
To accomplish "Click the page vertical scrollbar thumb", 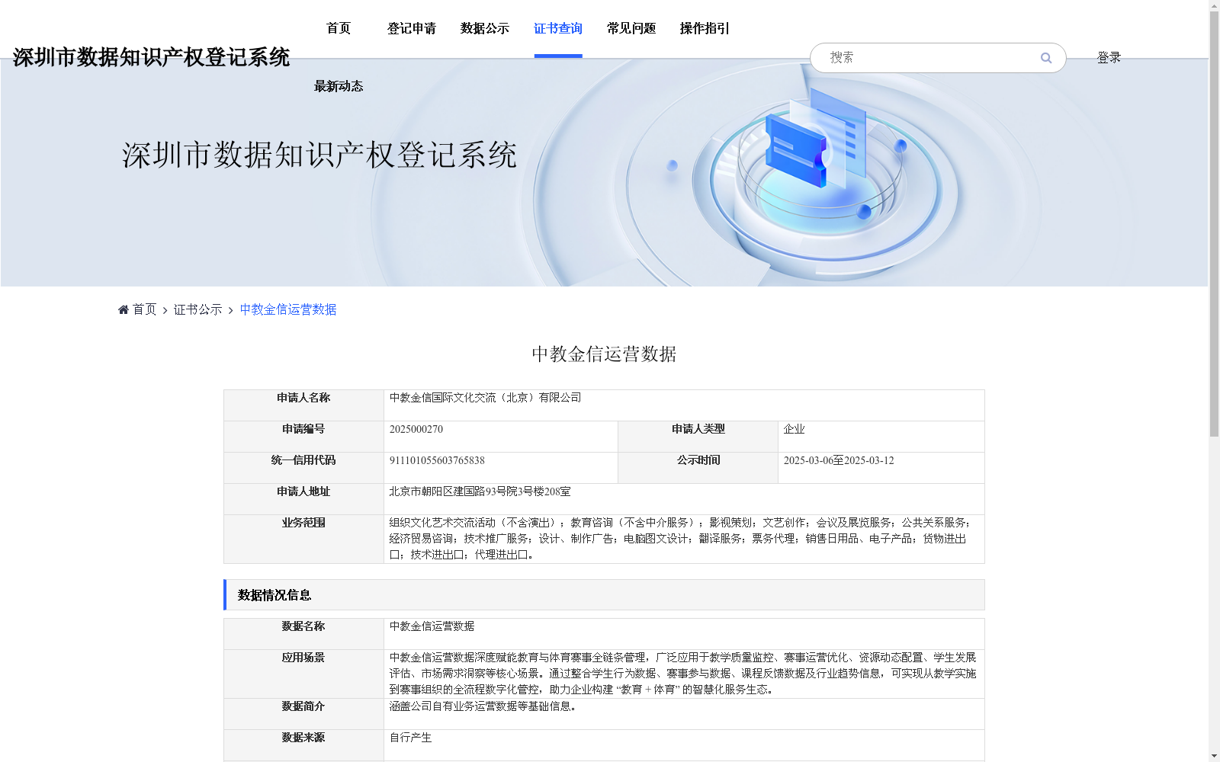I will (x=1214, y=224).
